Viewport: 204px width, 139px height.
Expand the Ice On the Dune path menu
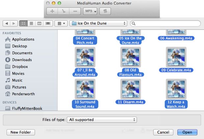pyautogui.click(x=98, y=24)
